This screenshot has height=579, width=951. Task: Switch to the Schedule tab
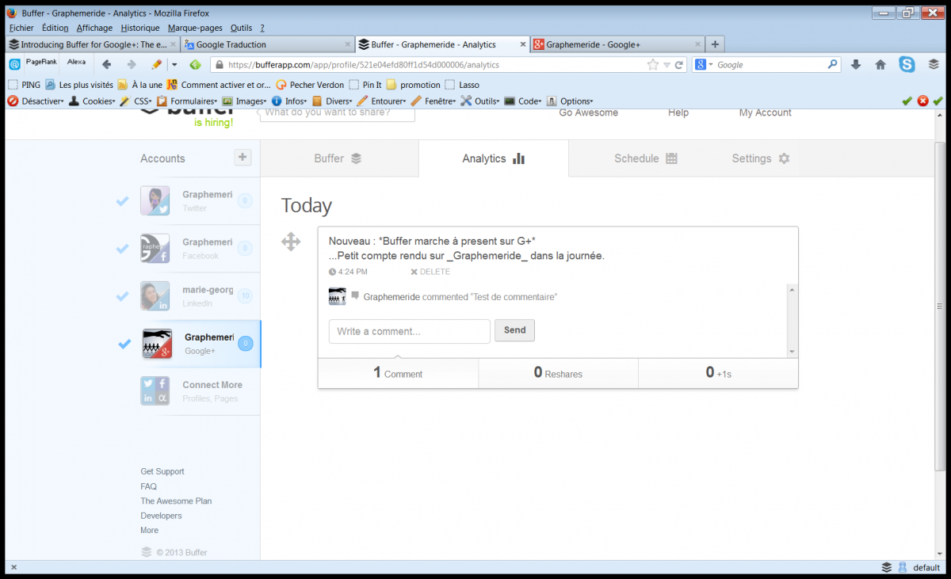[645, 158]
